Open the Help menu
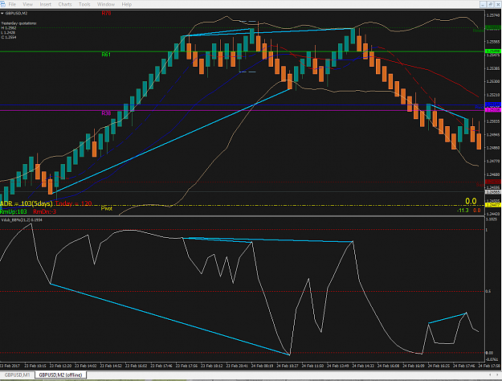The image size is (502, 381). coord(127,4)
